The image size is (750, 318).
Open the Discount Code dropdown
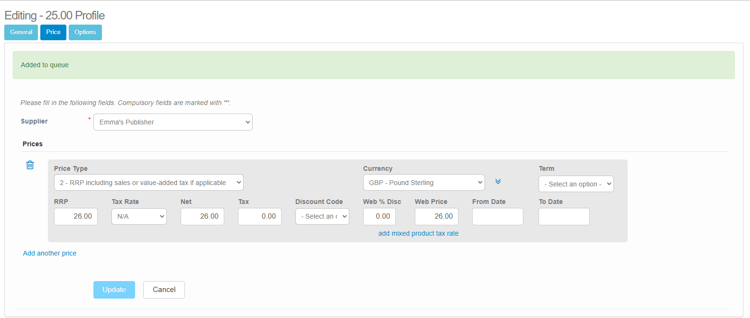[x=322, y=216]
